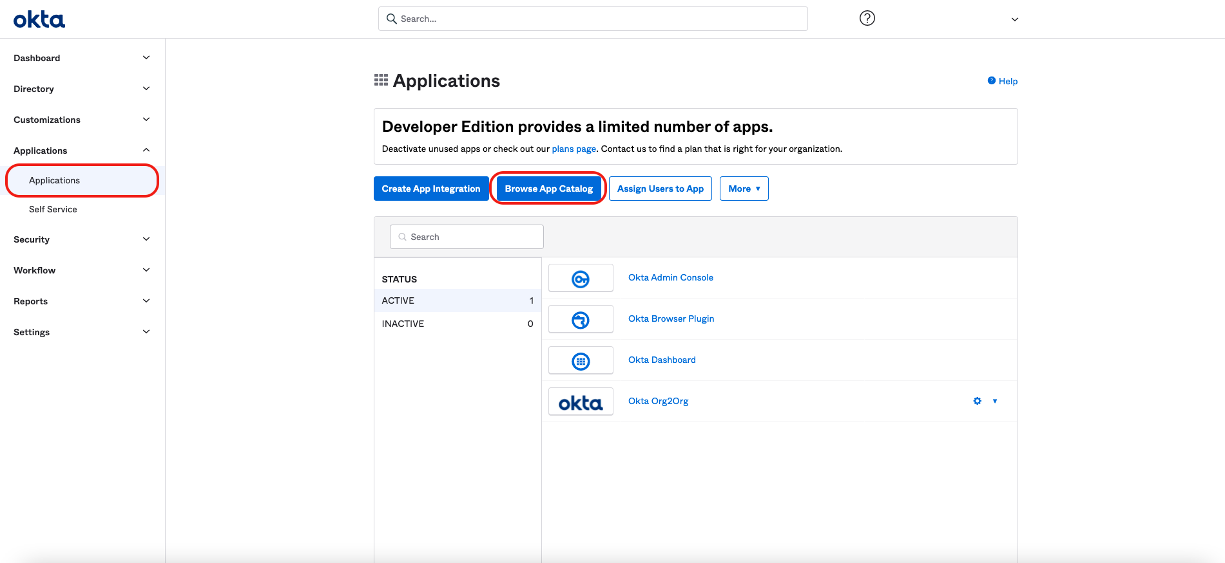
Task: Click Assign Users to App button
Action: [x=660, y=189]
